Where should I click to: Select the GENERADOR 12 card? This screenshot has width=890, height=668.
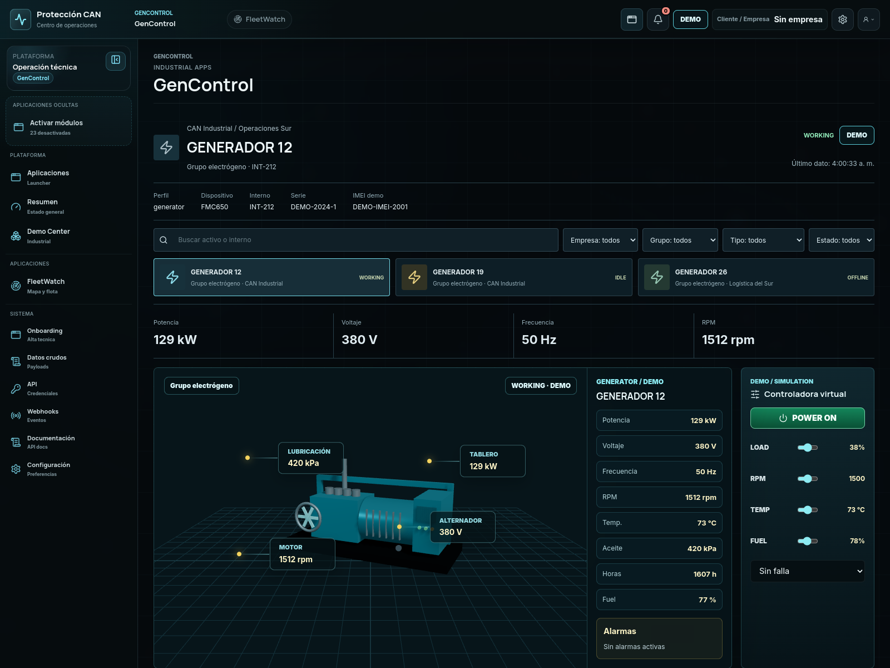tap(271, 277)
